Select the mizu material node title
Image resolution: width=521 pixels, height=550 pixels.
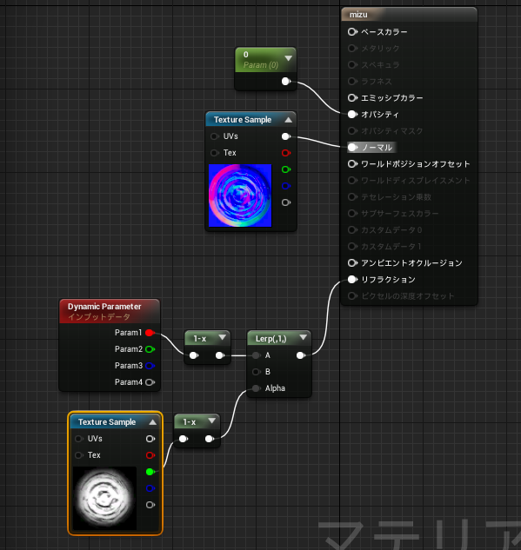click(x=358, y=15)
